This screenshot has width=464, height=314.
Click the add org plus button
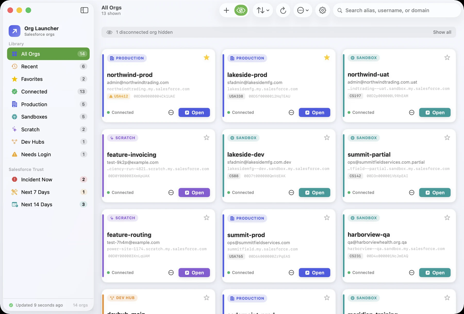[226, 10]
